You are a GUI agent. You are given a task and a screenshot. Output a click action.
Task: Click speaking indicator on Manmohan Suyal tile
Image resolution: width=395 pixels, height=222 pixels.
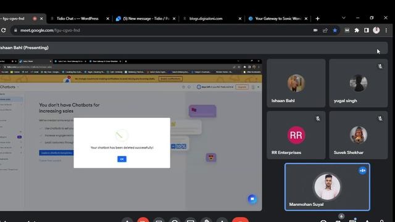click(x=362, y=170)
